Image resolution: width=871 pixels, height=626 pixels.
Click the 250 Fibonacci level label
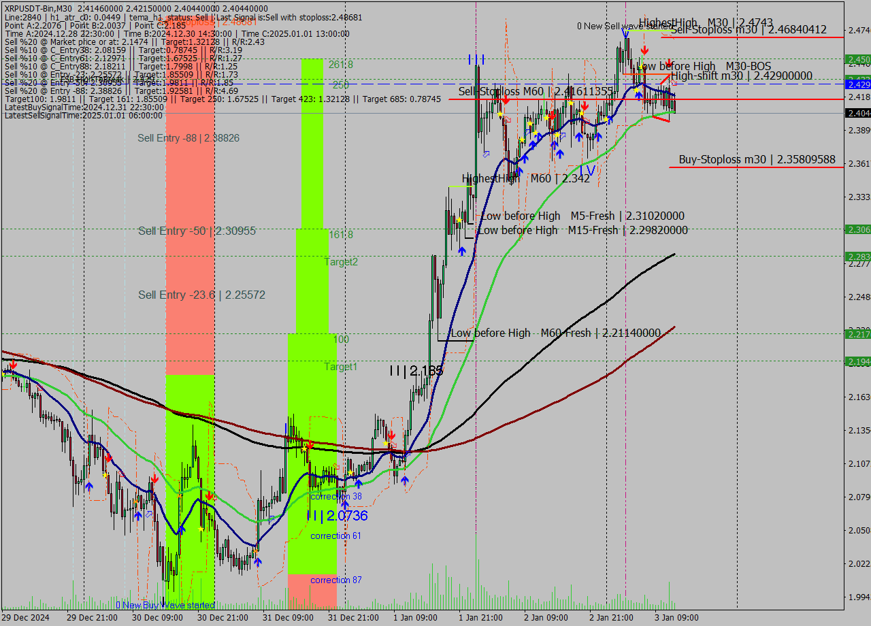[341, 85]
